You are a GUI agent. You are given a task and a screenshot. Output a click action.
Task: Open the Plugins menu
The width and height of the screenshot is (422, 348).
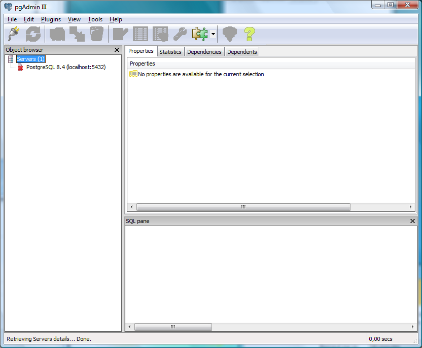[x=51, y=19]
